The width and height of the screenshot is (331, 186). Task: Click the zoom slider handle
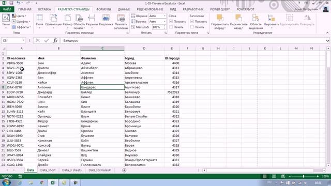(304, 176)
